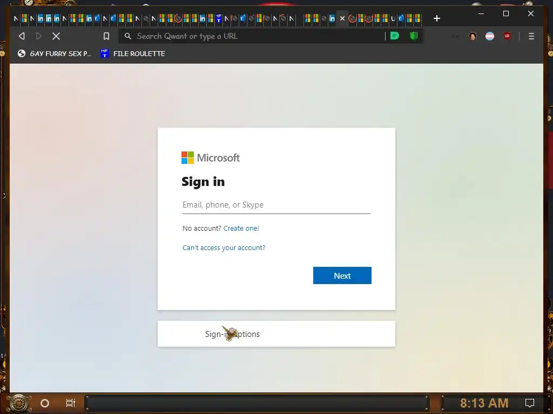The width and height of the screenshot is (553, 414).
Task: Open the FILE ROULETTE bookmark
Action: tap(133, 53)
